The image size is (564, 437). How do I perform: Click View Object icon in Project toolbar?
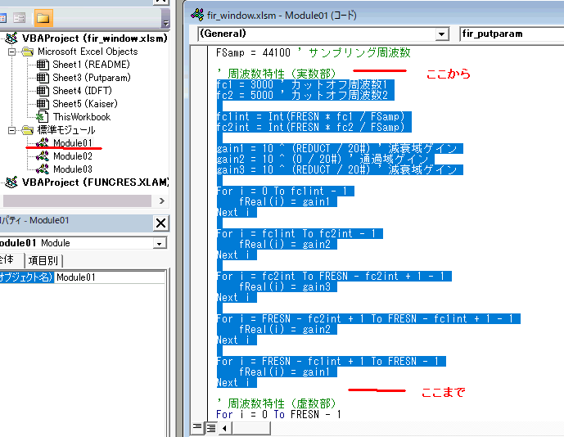coord(19,18)
